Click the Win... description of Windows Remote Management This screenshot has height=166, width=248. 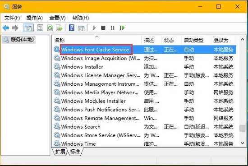pos(150,118)
